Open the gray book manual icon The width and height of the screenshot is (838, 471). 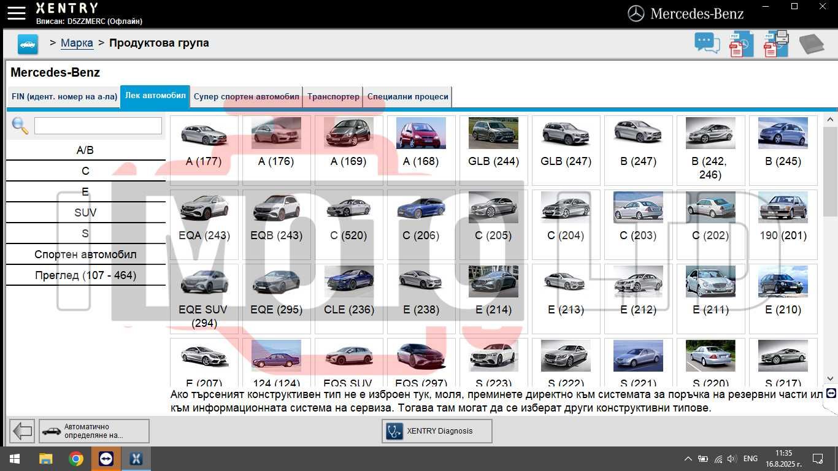coord(812,44)
